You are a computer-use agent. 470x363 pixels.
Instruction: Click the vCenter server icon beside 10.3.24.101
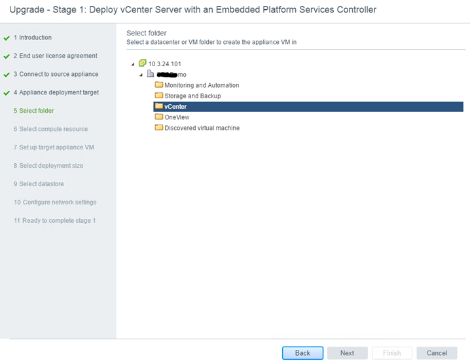[143, 63]
